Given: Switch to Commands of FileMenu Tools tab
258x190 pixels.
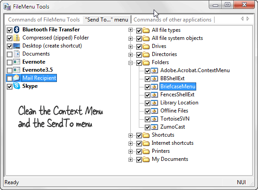Looking at the screenshot, I should click(44, 20).
